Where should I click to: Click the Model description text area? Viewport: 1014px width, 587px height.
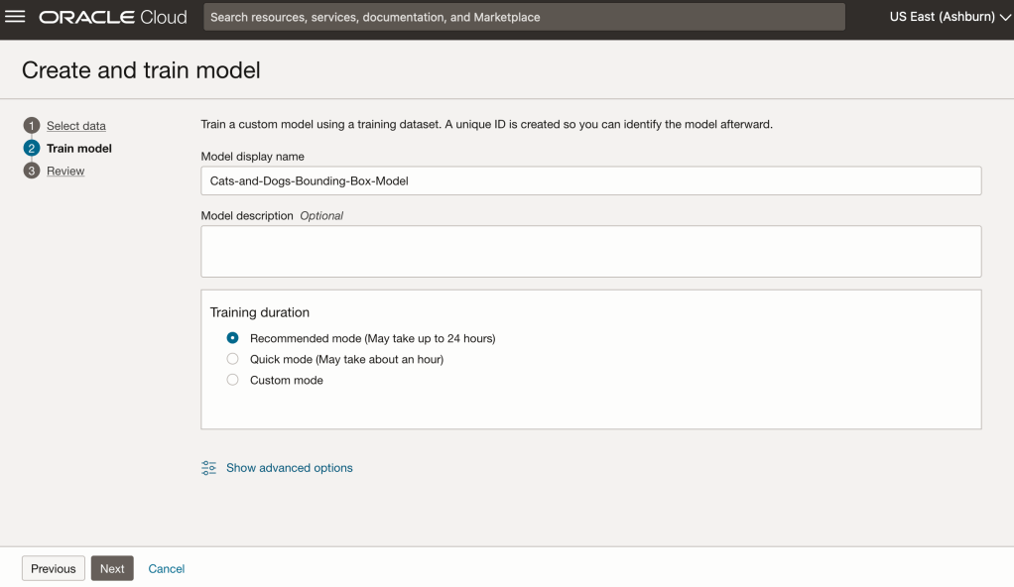[590, 251]
